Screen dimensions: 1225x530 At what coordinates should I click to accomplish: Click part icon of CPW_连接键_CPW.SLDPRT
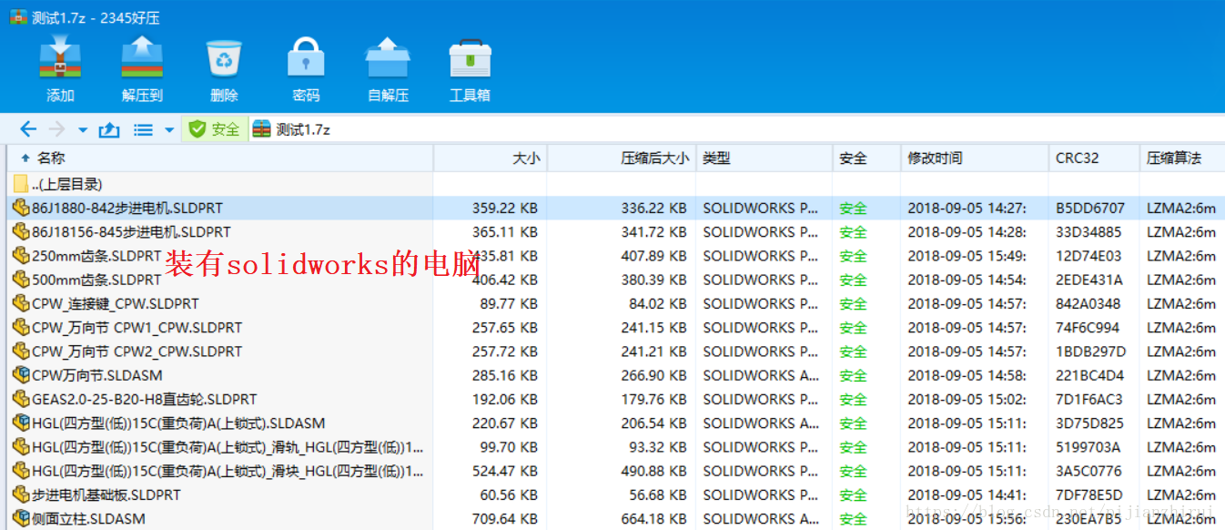tap(21, 302)
